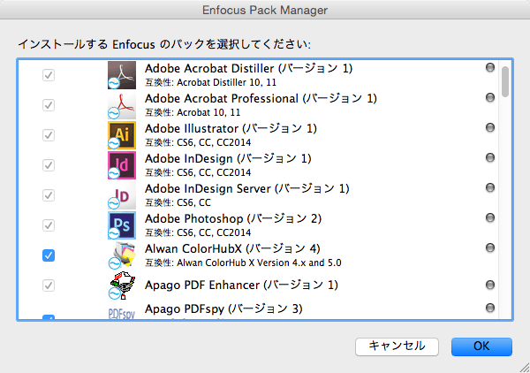The width and height of the screenshot is (530, 373).
Task: Select 'Alwan ColorHubX (バージョン 4)' text
Action: [232, 249]
